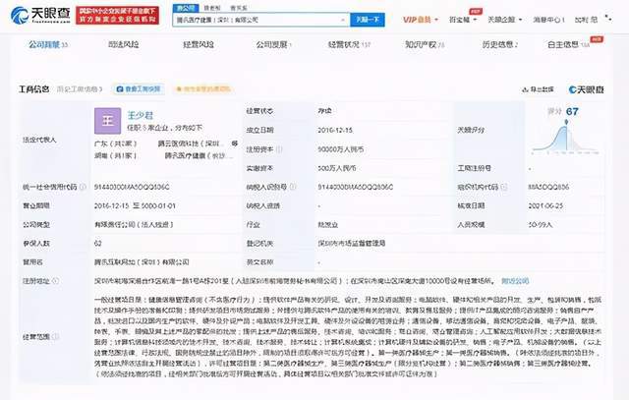Open the 腾云医供科技 company link

(x=191, y=143)
